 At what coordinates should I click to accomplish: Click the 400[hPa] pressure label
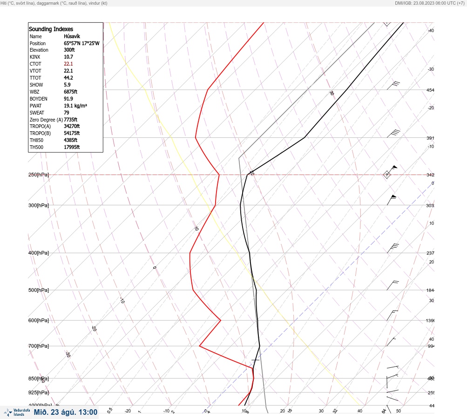pyautogui.click(x=39, y=253)
